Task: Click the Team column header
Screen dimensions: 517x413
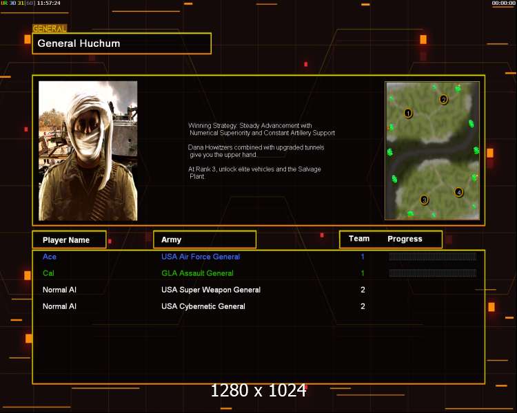Action: pyautogui.click(x=359, y=239)
